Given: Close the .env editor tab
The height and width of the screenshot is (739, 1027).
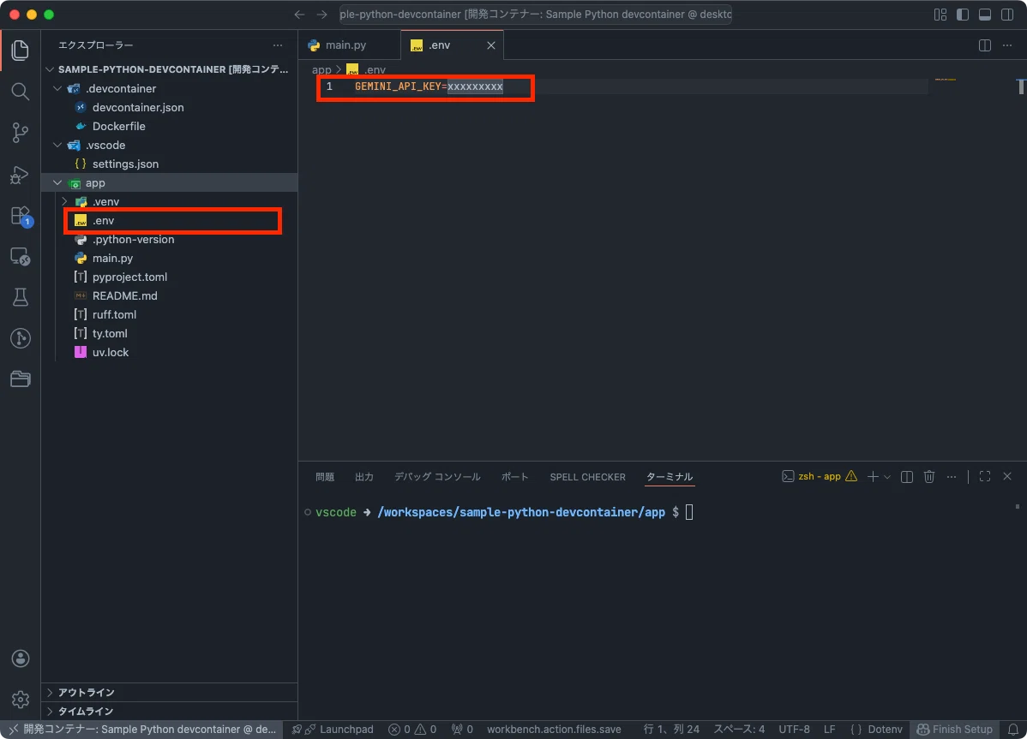Looking at the screenshot, I should tap(490, 45).
